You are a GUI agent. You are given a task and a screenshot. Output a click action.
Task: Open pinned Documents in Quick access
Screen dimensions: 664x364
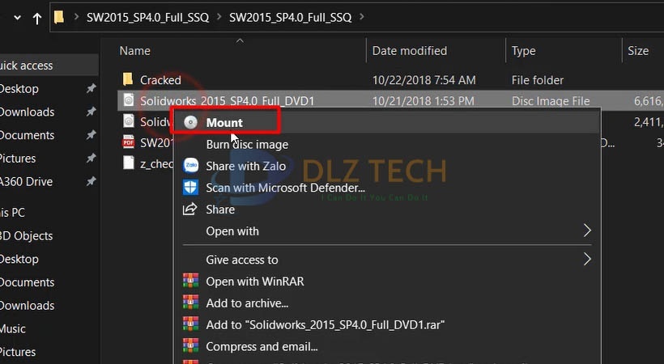pos(27,135)
